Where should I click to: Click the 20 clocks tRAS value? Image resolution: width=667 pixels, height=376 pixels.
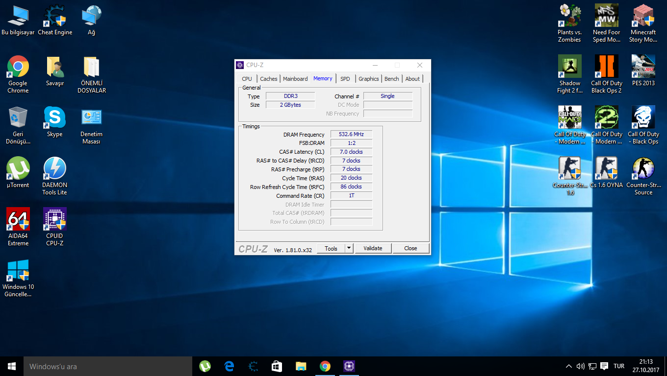[x=351, y=178]
